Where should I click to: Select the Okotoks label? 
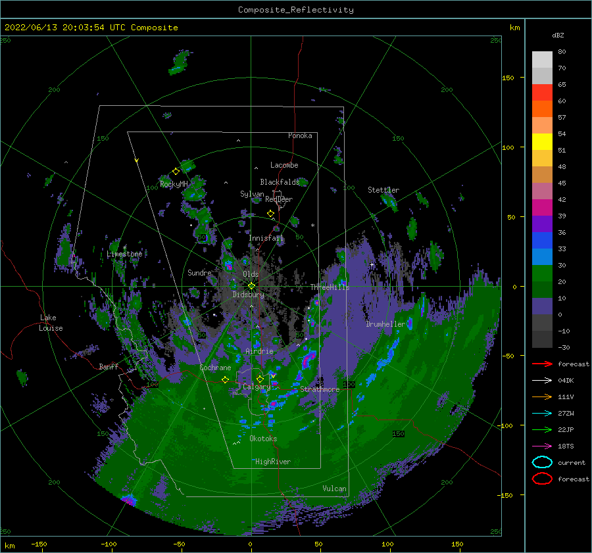point(263,439)
